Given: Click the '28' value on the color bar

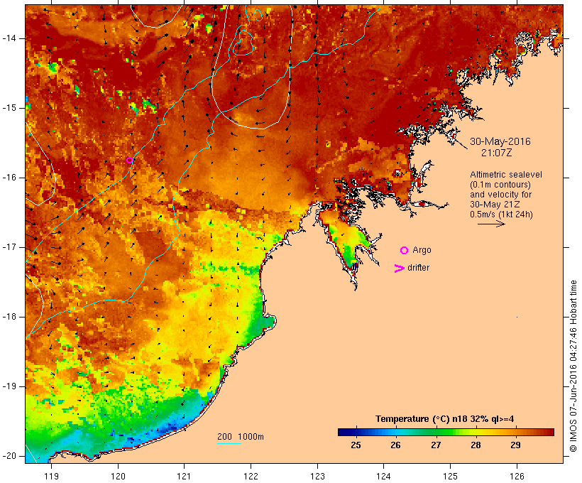Looking at the screenshot, I should tap(476, 445).
